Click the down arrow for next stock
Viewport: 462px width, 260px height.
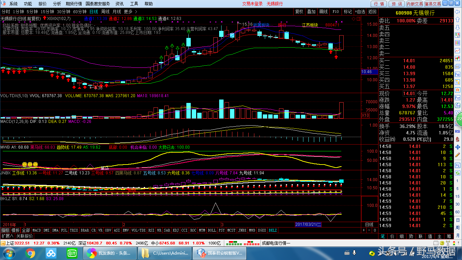coord(458,27)
